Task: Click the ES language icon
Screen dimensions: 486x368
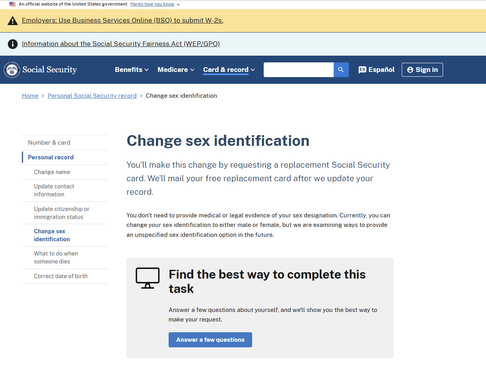Action: [362, 70]
